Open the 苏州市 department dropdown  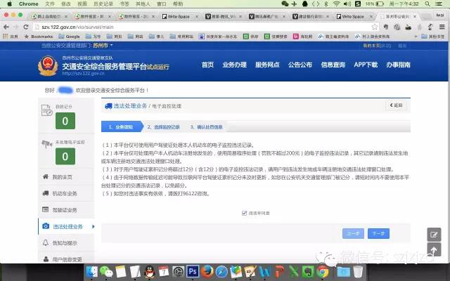[x=103, y=45]
